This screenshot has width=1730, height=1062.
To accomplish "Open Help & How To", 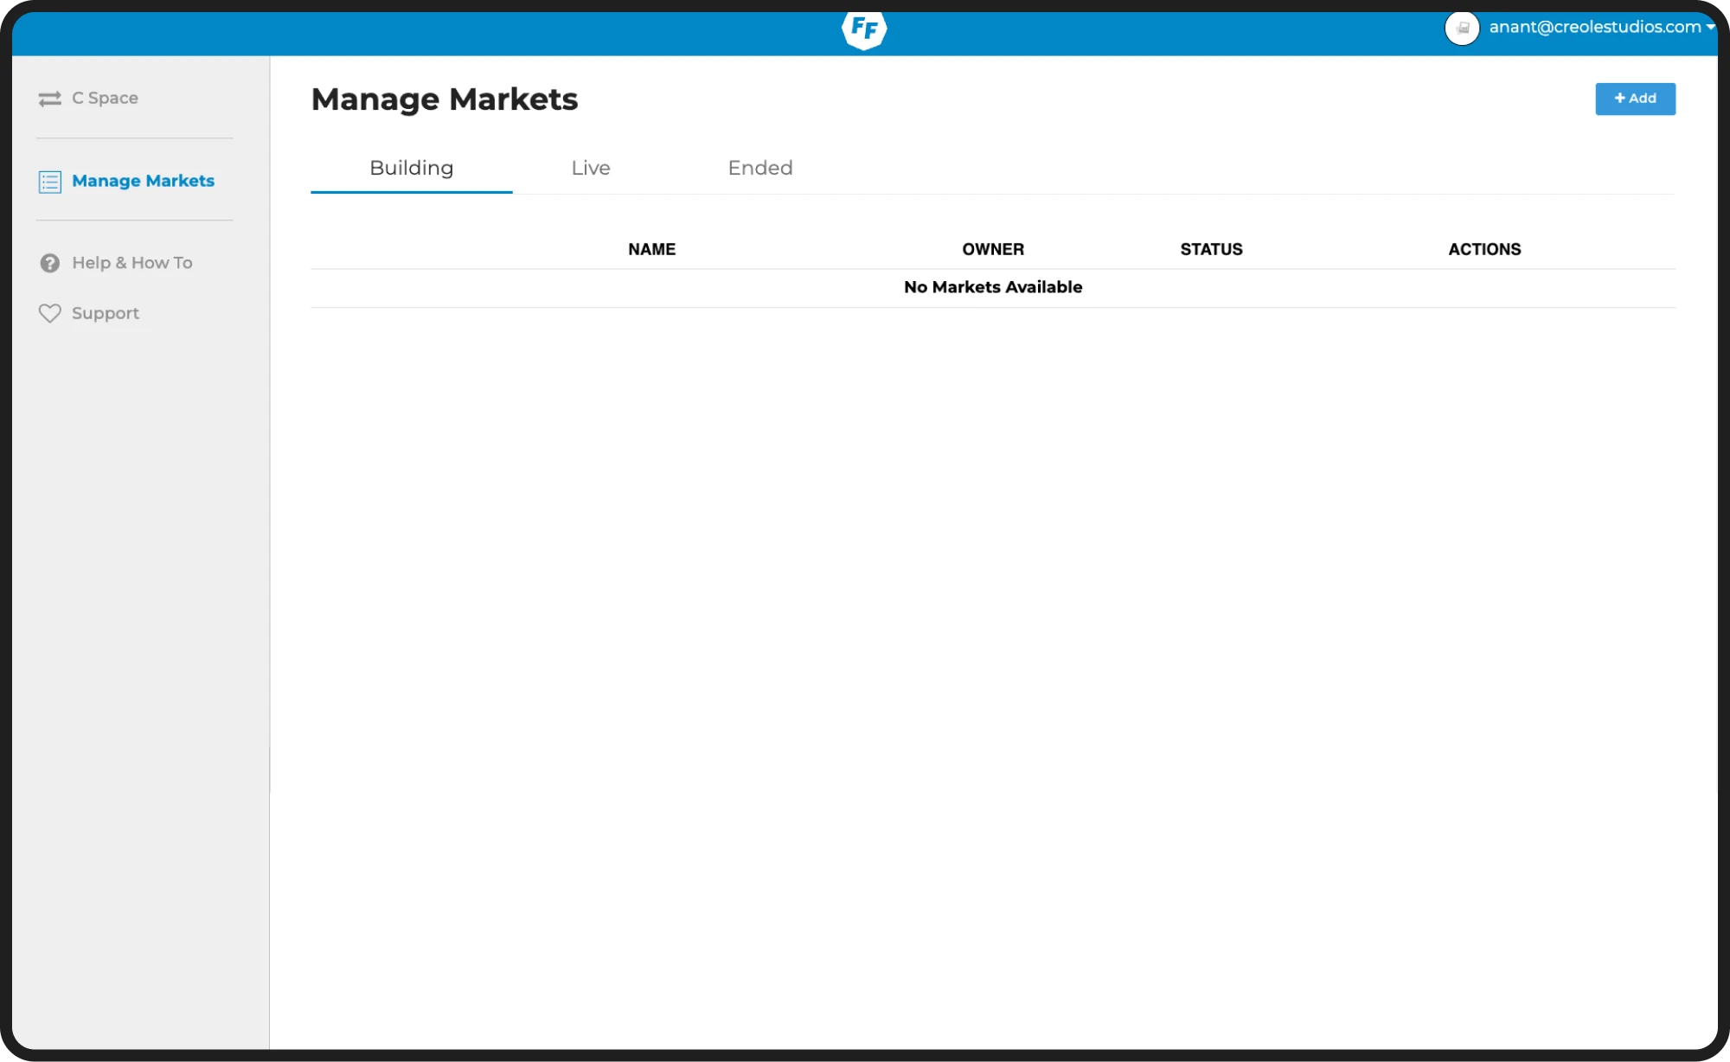I will coord(131,263).
